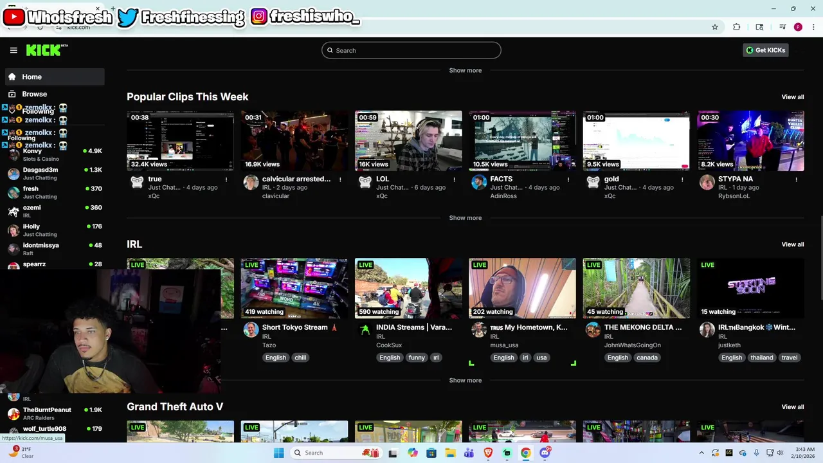Bookmark this page with the star icon
The height and width of the screenshot is (463, 823).
pos(715,27)
